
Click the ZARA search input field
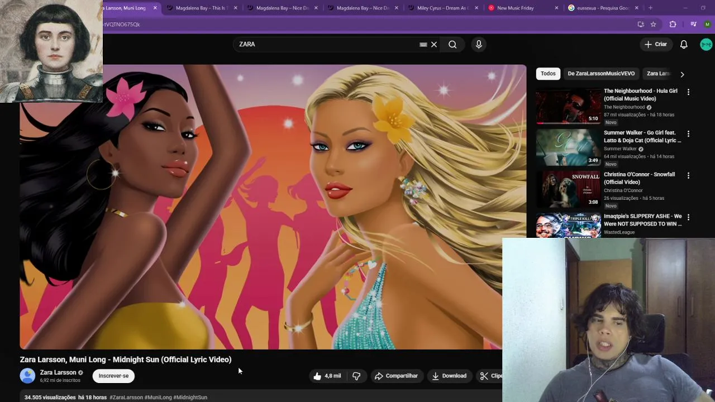(x=327, y=44)
